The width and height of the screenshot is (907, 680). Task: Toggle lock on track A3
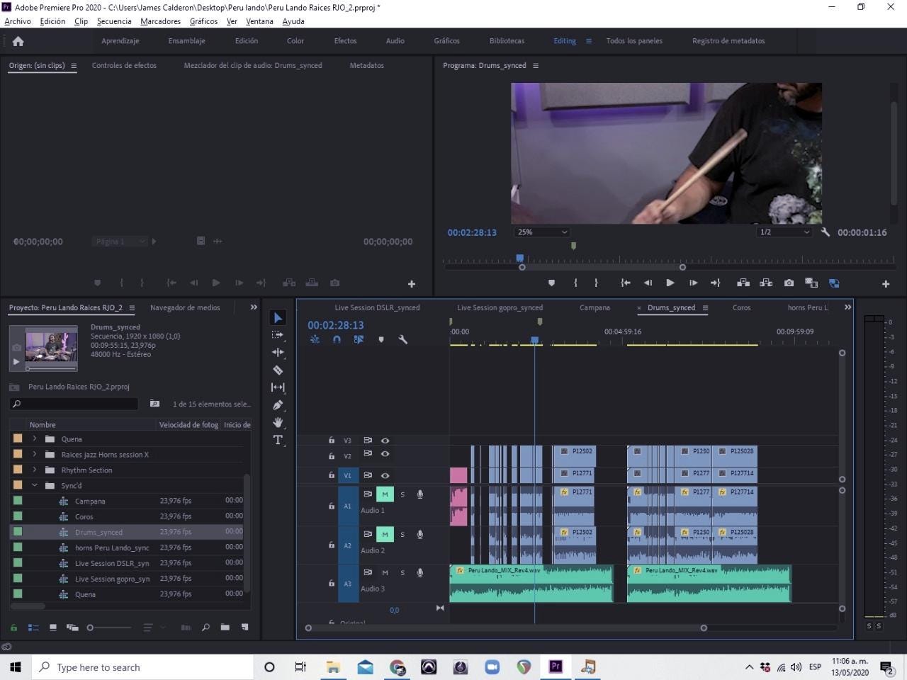tap(331, 584)
